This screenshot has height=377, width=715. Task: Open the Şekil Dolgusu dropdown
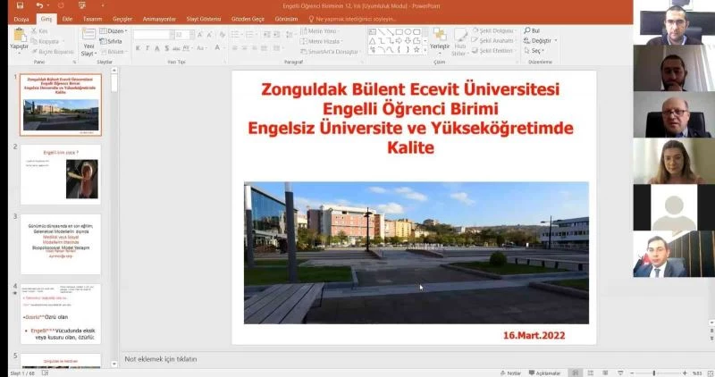pos(494,30)
